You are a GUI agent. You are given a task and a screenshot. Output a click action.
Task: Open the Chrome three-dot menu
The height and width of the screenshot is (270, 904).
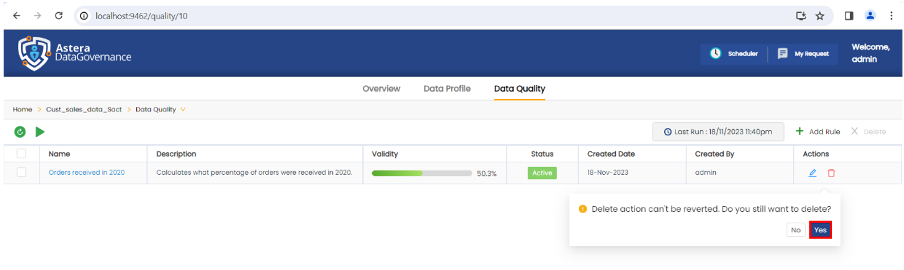click(891, 16)
